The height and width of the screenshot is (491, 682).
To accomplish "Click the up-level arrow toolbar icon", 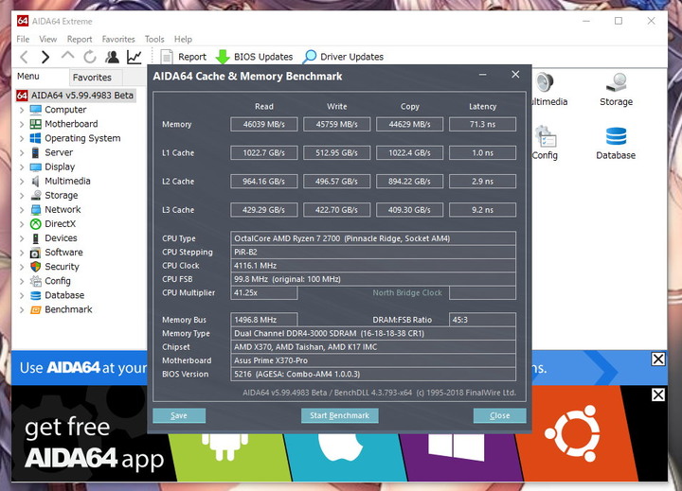I will point(67,55).
